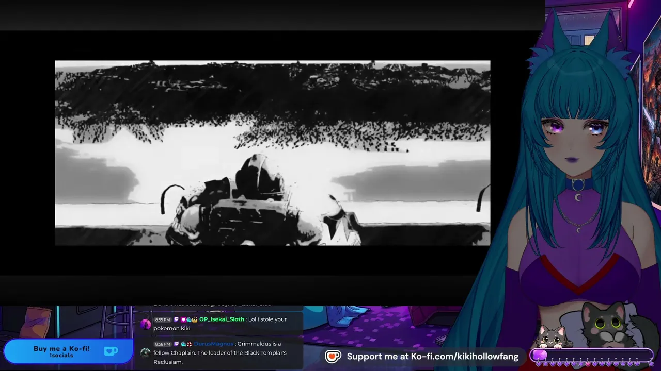Click the Twitch badge beside OP_Isekai_Sloth
Image resolution: width=661 pixels, height=371 pixels.
point(177,319)
